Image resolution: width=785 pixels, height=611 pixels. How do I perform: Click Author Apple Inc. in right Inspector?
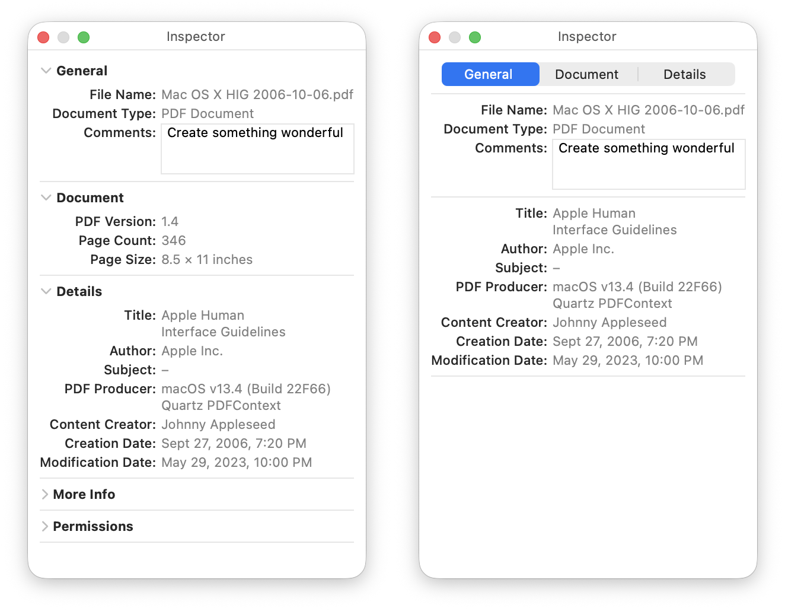point(583,249)
